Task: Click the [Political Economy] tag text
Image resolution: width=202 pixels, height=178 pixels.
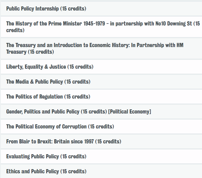Action: click(130, 112)
